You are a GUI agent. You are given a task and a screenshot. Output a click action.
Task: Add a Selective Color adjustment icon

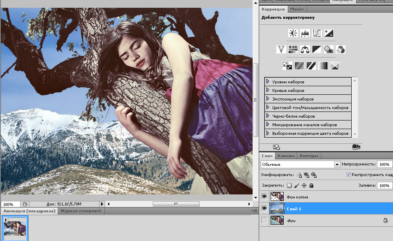pyautogui.click(x=334, y=66)
